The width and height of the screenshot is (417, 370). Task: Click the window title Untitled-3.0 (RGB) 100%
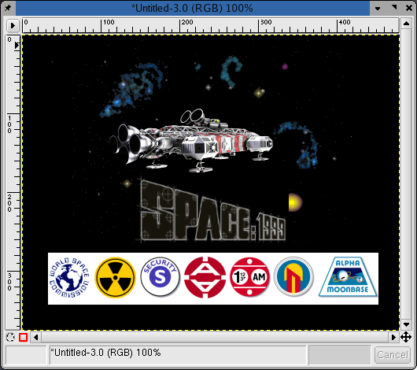tap(192, 8)
